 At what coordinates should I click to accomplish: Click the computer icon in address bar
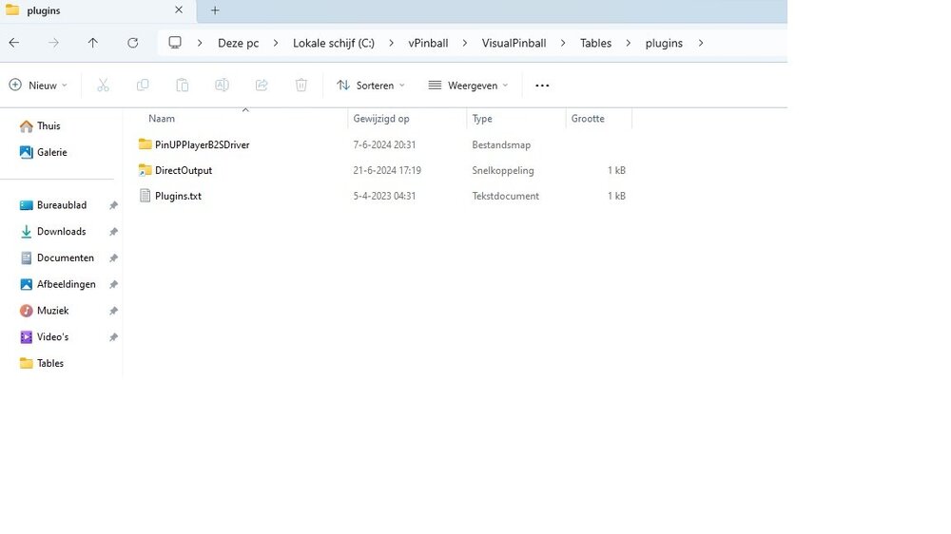click(x=175, y=43)
